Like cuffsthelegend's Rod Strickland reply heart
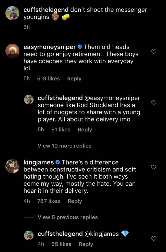 click(x=153, y=103)
